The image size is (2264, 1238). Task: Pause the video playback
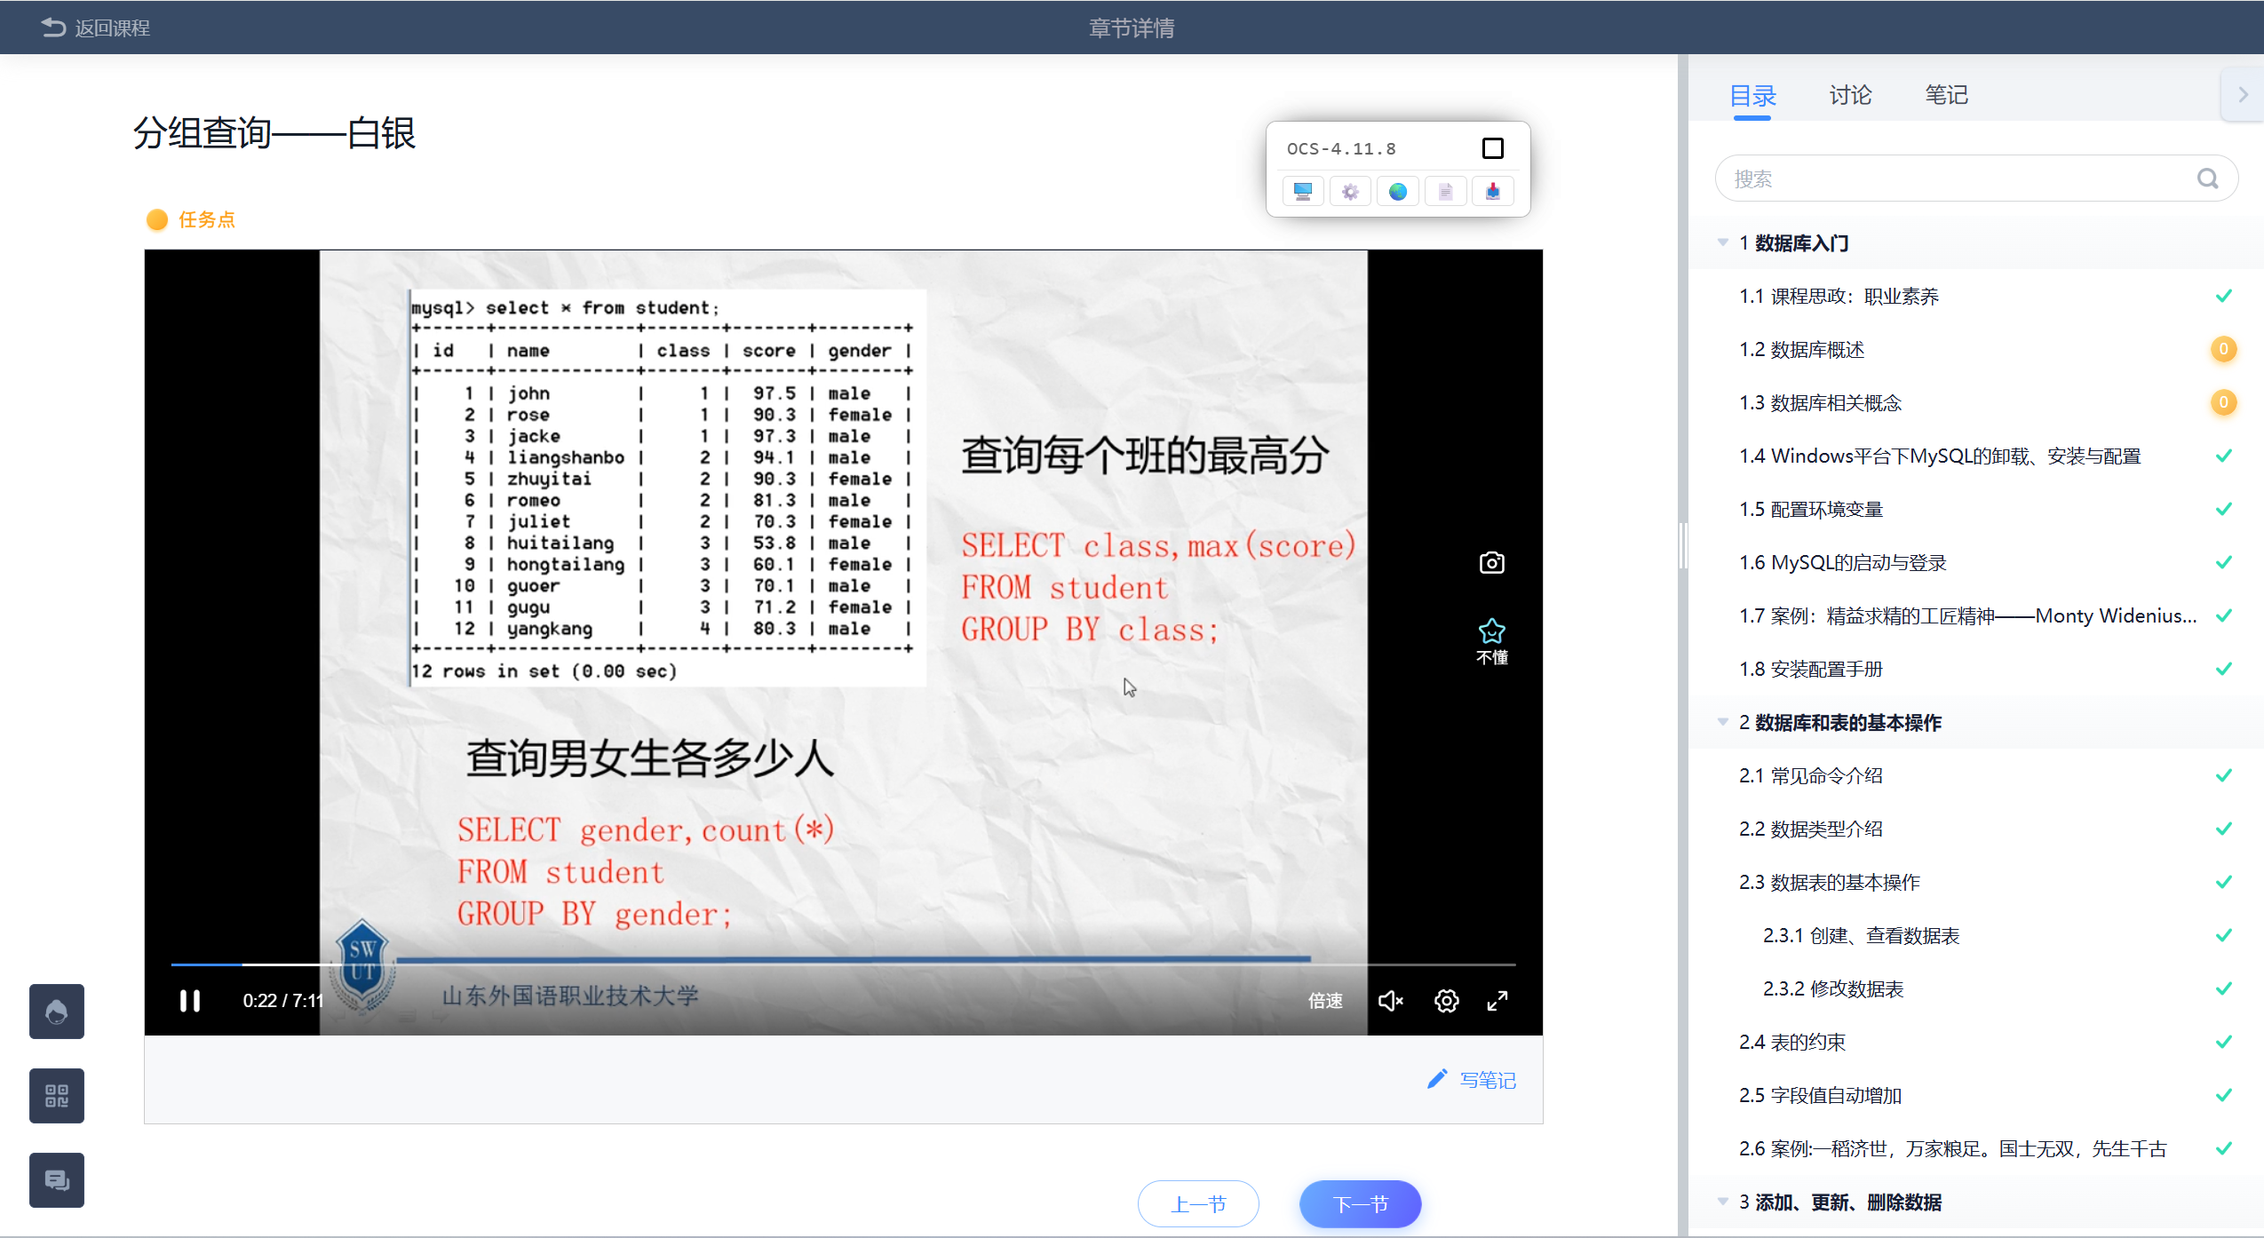click(189, 1001)
